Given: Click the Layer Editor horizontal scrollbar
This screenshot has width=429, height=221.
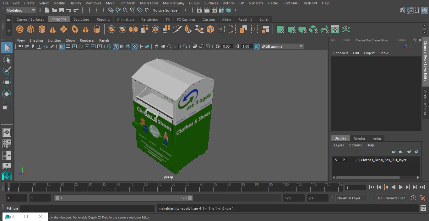Looking at the screenshot, I should pos(367,178).
